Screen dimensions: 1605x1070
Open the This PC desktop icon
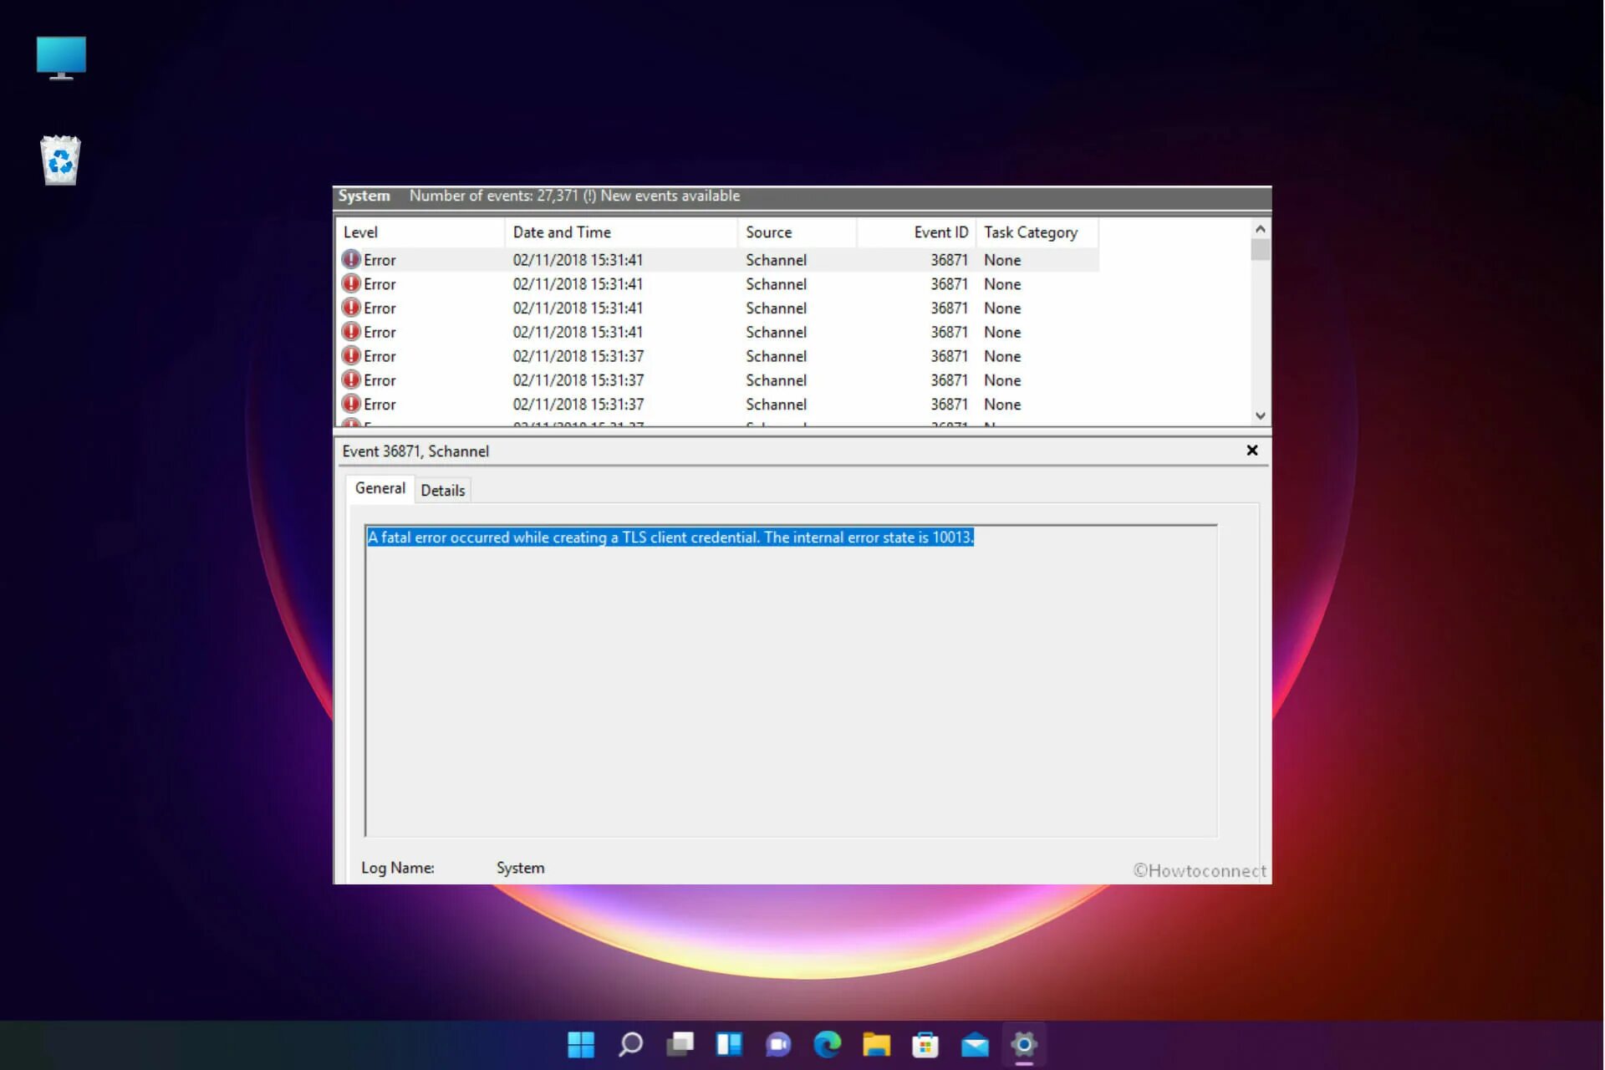pyautogui.click(x=61, y=58)
